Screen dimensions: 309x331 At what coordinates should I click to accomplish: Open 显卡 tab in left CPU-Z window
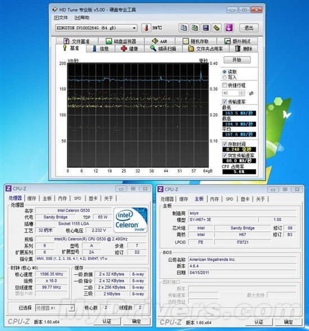[93, 198]
